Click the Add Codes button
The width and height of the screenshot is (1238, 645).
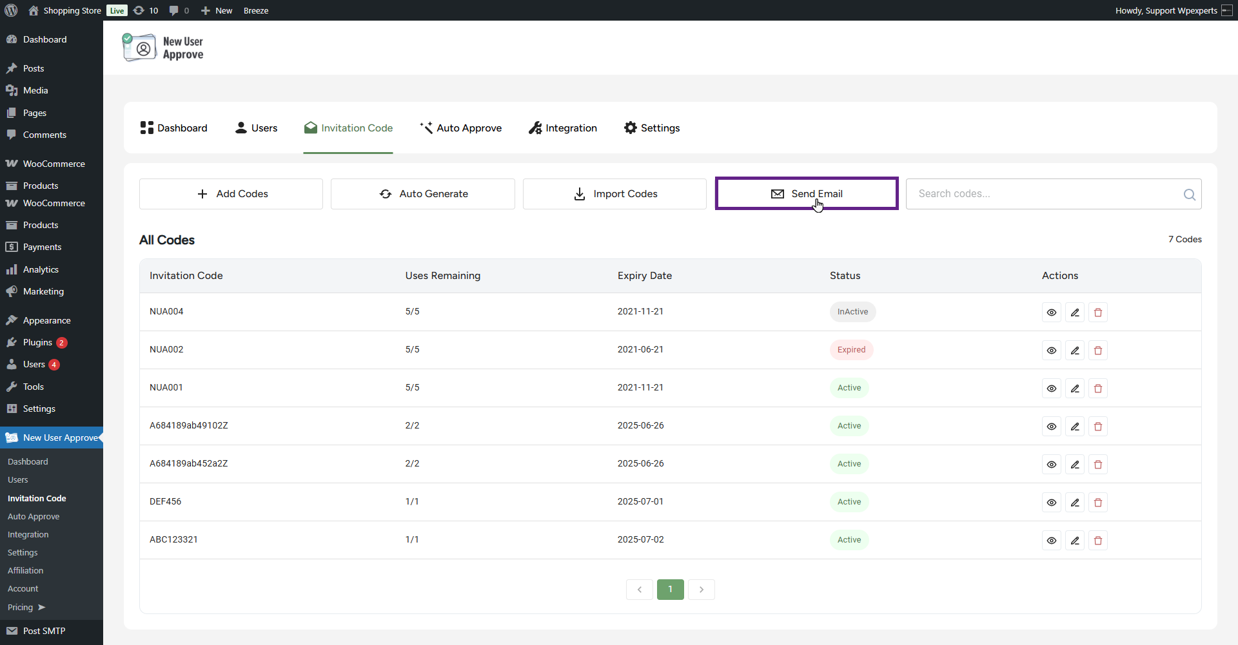click(x=231, y=194)
